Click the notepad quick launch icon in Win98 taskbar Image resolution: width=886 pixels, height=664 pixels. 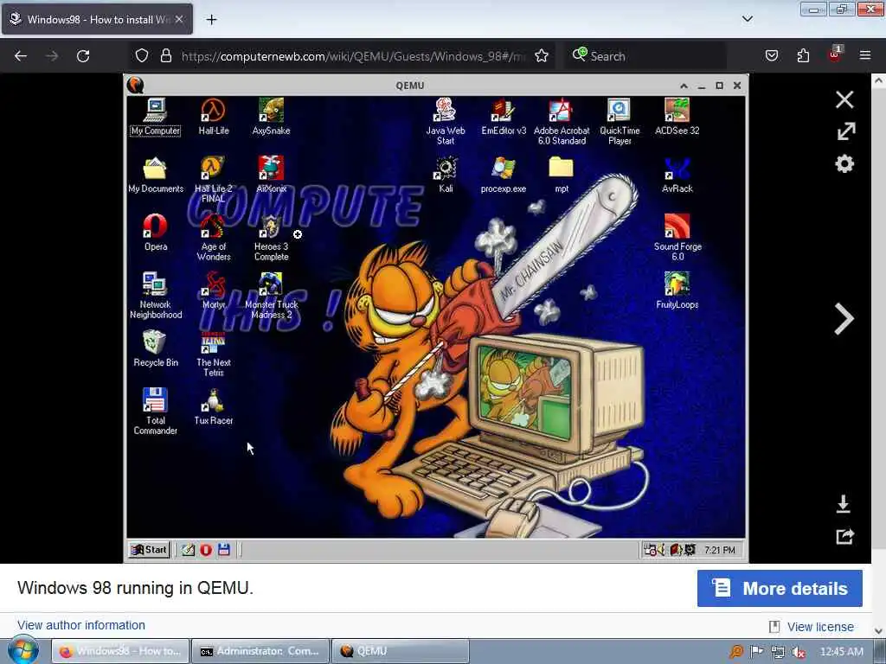pyautogui.click(x=188, y=550)
